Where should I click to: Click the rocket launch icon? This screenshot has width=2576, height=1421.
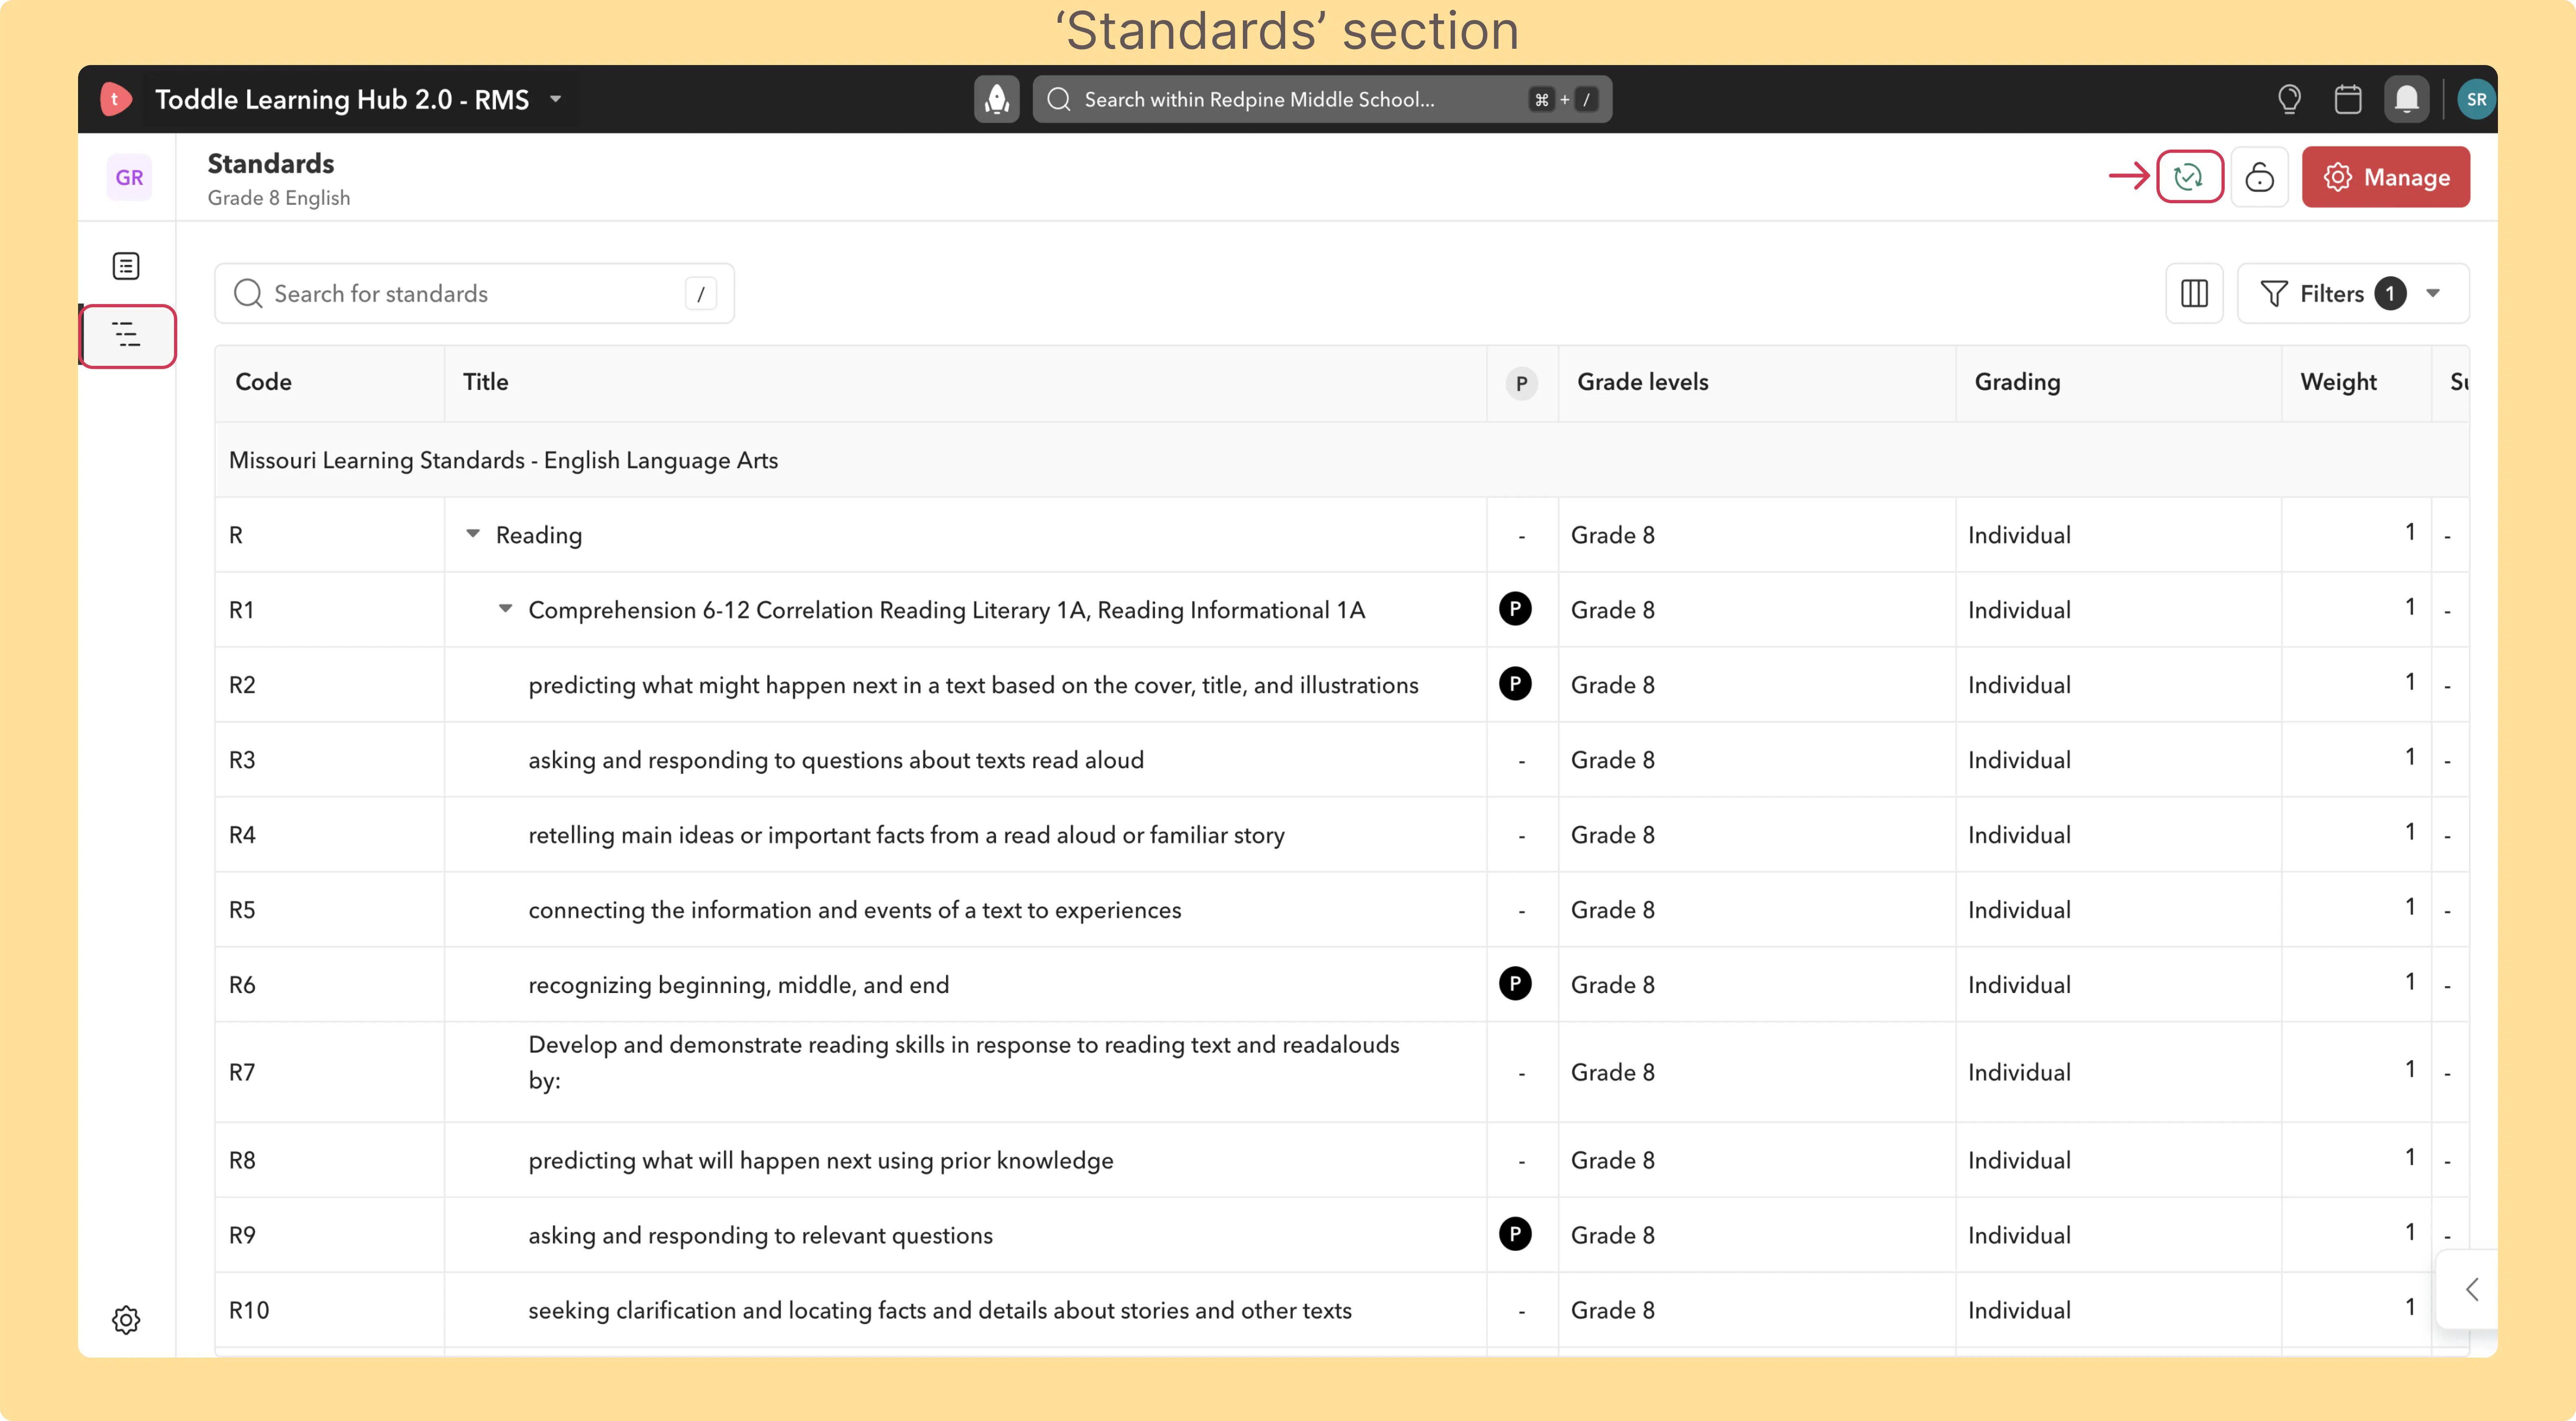tap(996, 99)
